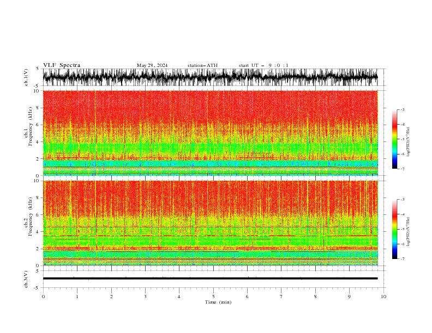432x333 pixels.
Task: Click the 'VLF Spectra' title text
Action: click(x=62, y=65)
